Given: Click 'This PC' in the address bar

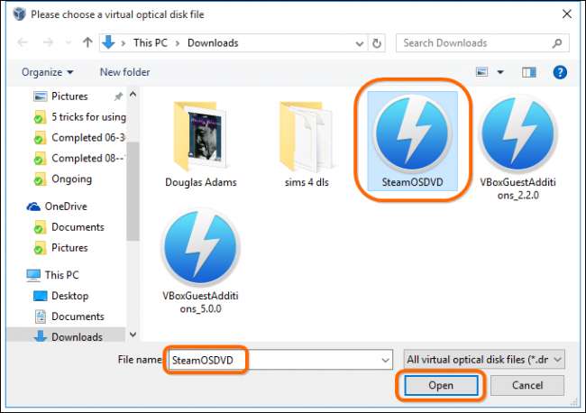Looking at the screenshot, I should pyautogui.click(x=151, y=43).
